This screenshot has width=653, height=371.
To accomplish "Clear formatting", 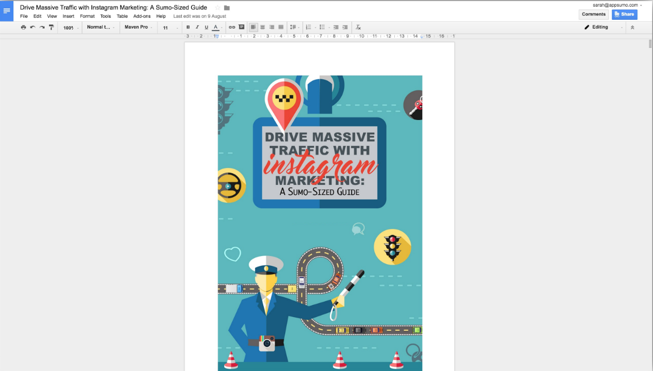I will pos(358,28).
